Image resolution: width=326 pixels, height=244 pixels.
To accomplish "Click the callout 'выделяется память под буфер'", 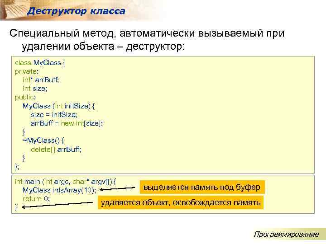I will click(202, 187).
